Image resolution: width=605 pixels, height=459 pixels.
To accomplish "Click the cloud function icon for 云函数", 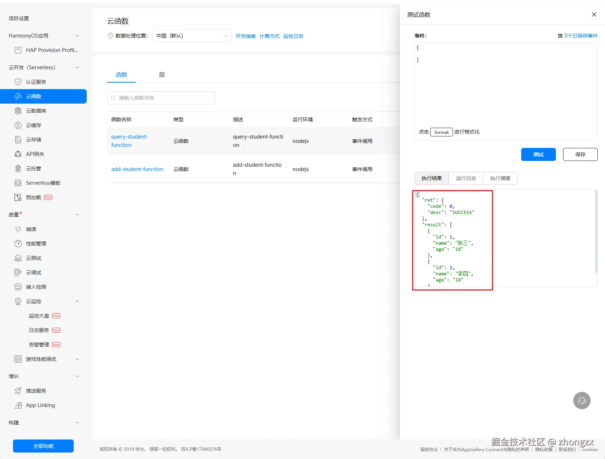I will (18, 96).
